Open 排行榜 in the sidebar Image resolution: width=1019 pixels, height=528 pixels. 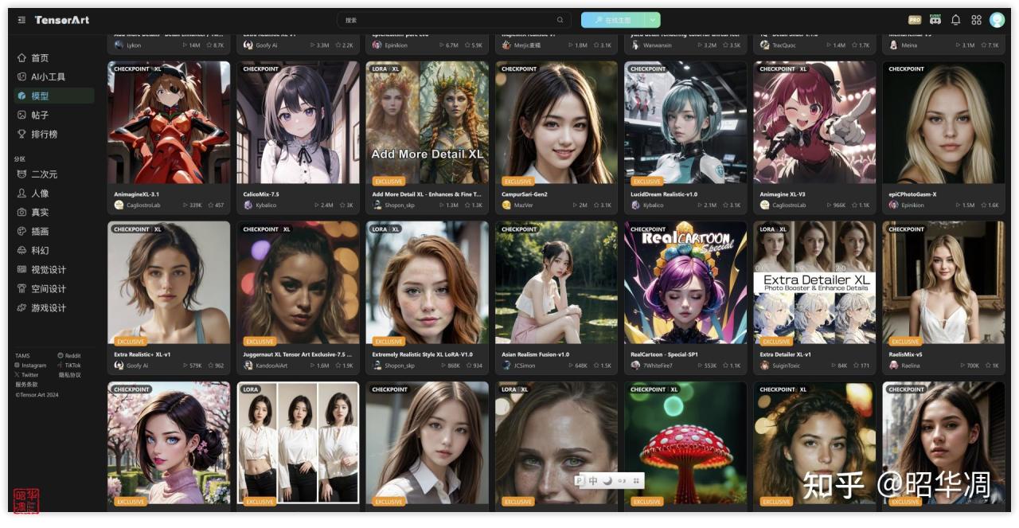pos(53,134)
